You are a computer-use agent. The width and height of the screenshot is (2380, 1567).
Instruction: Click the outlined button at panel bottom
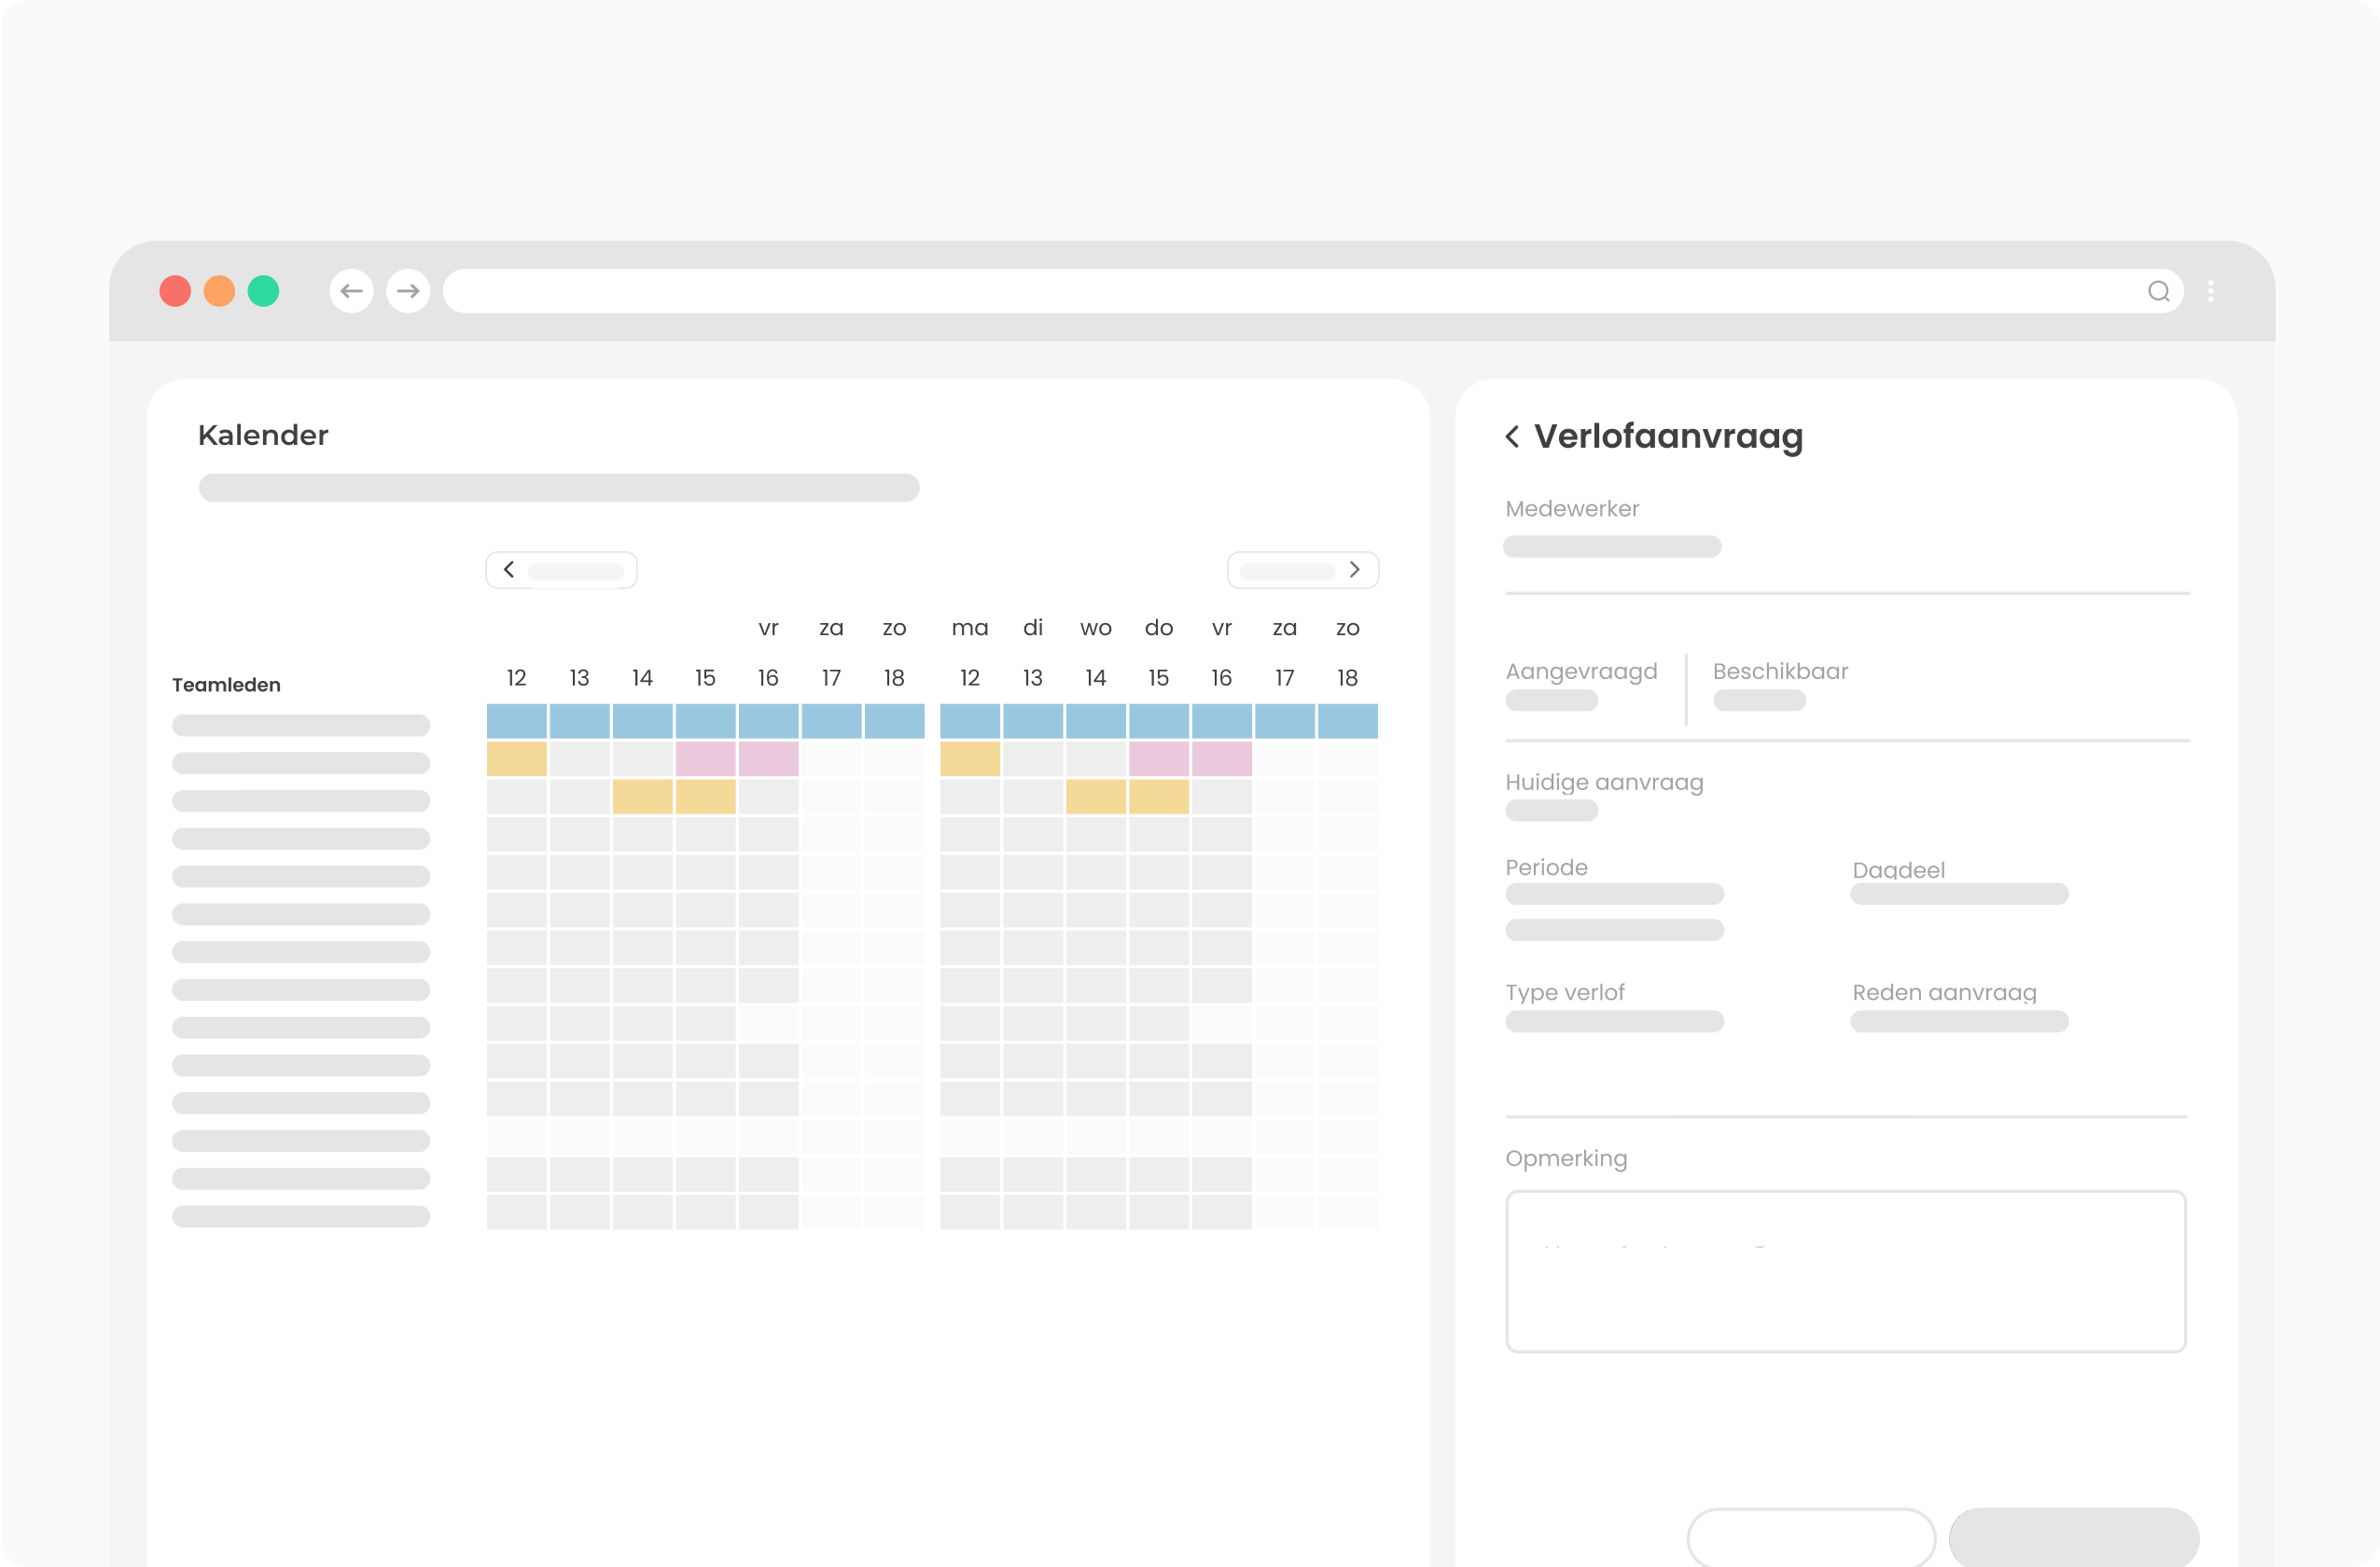coord(1810,1537)
